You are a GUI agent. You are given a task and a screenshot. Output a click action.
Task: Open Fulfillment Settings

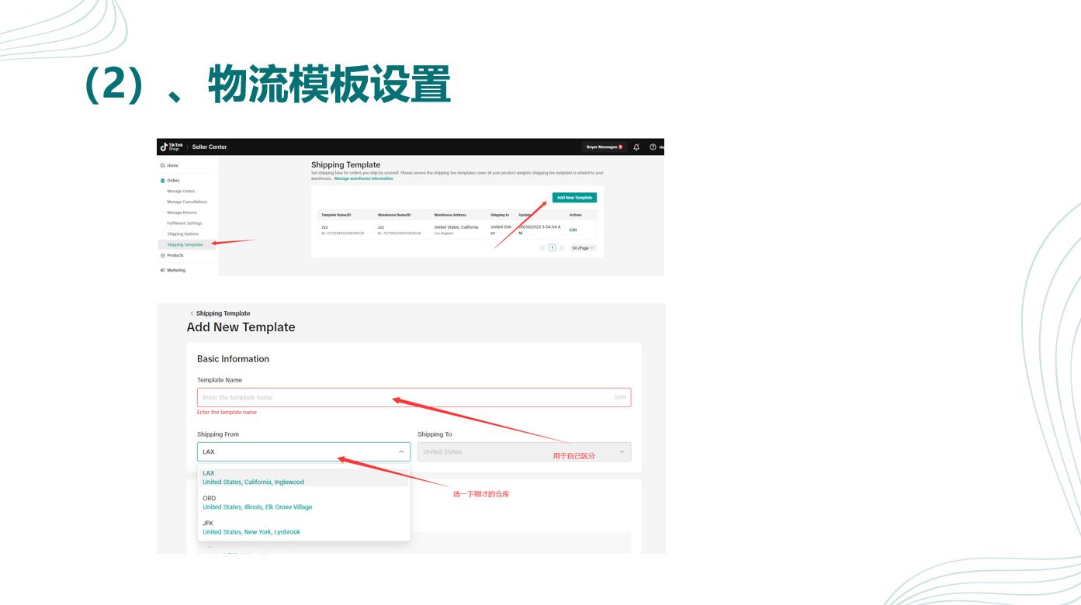click(x=184, y=223)
